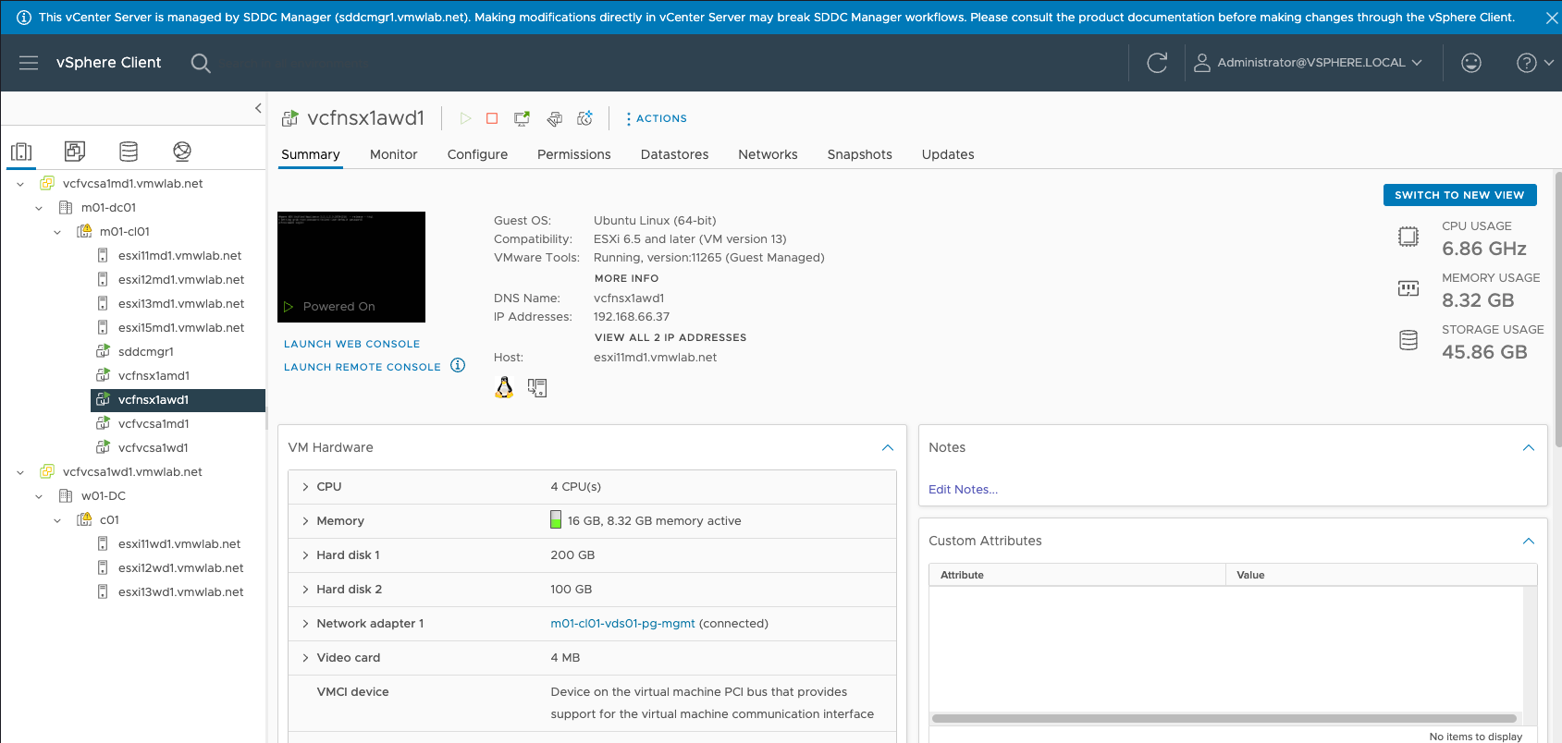
Task: Expand the CPU hardware row
Action: 305,487
